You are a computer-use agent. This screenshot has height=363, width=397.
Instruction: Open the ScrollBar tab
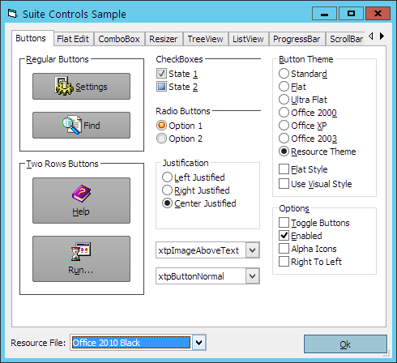pos(346,39)
